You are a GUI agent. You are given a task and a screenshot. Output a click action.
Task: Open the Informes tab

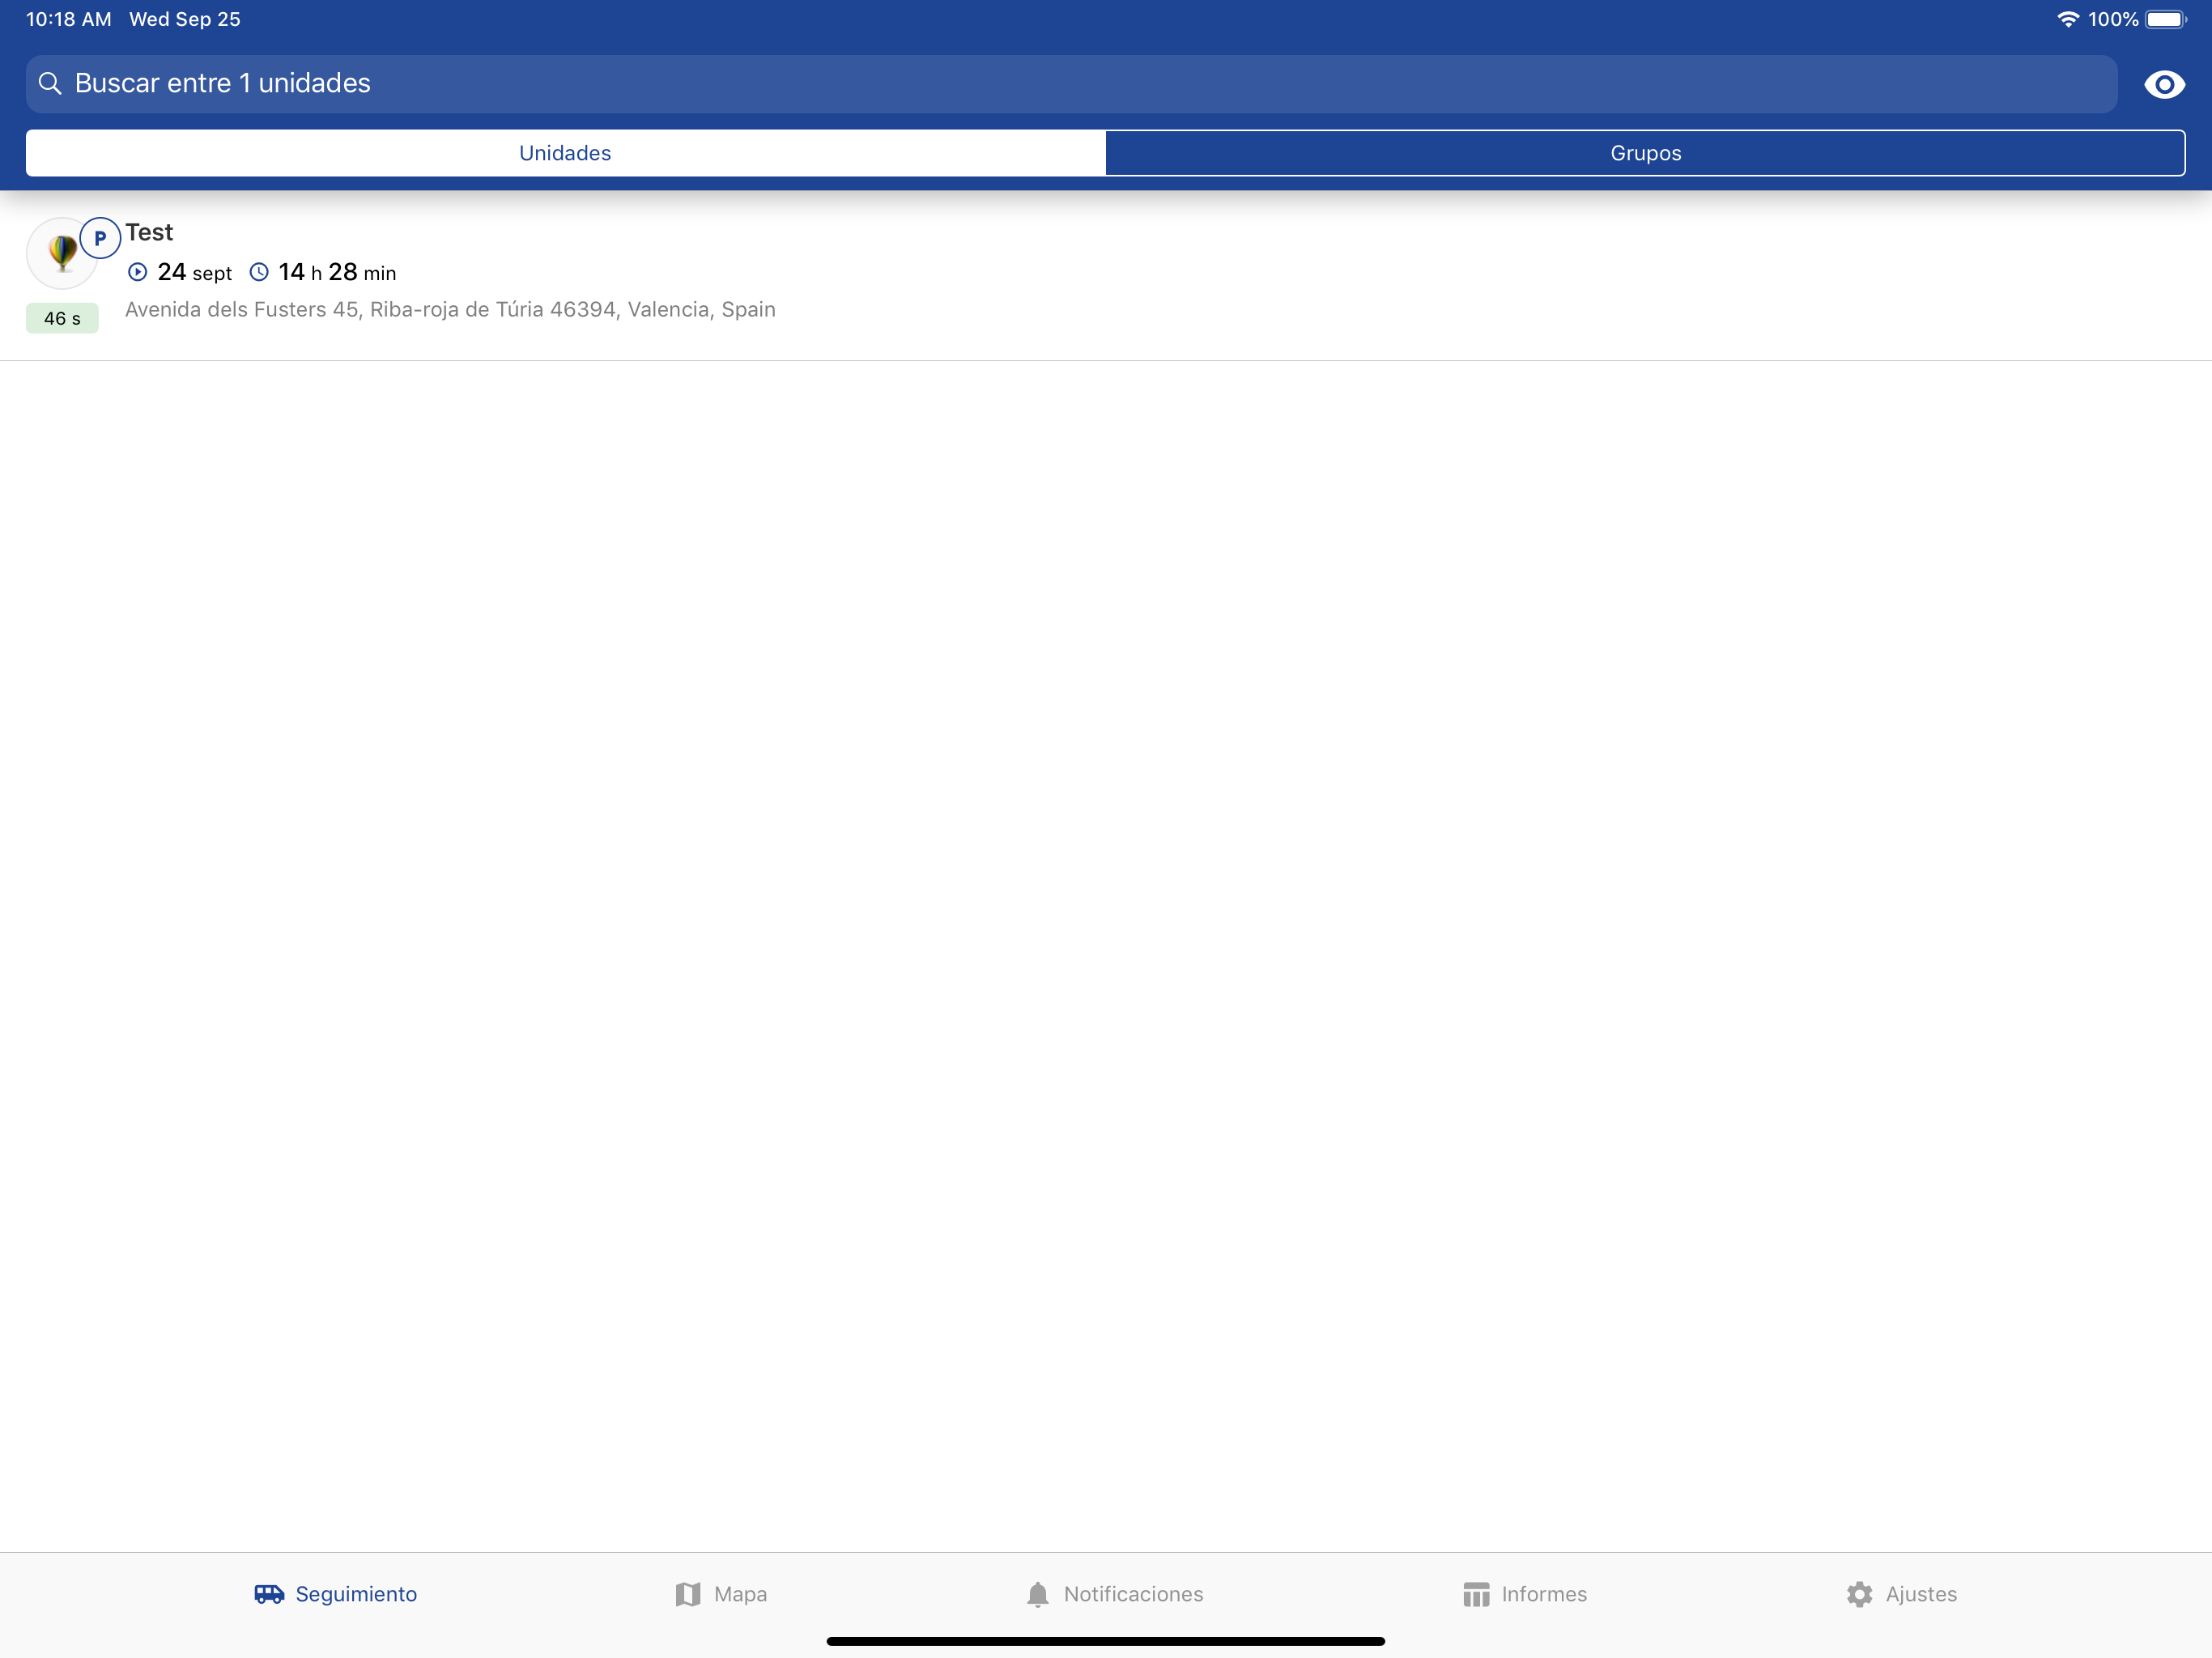1525,1594
